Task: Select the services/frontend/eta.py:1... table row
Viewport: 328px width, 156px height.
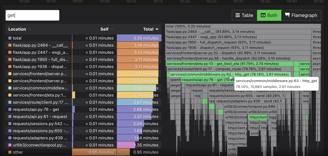Action: 83,95
